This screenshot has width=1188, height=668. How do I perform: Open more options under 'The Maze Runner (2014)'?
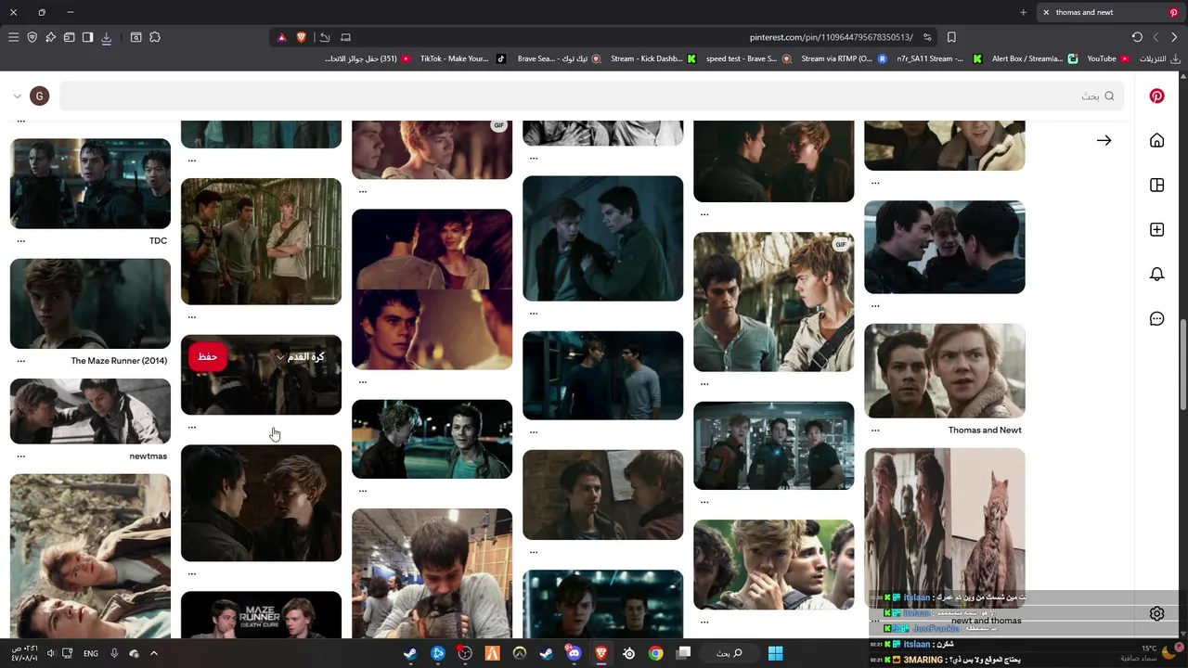coord(20,361)
